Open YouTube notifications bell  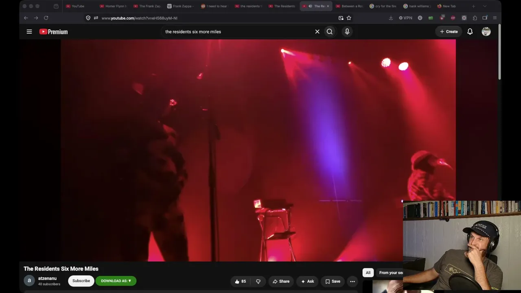click(x=470, y=31)
